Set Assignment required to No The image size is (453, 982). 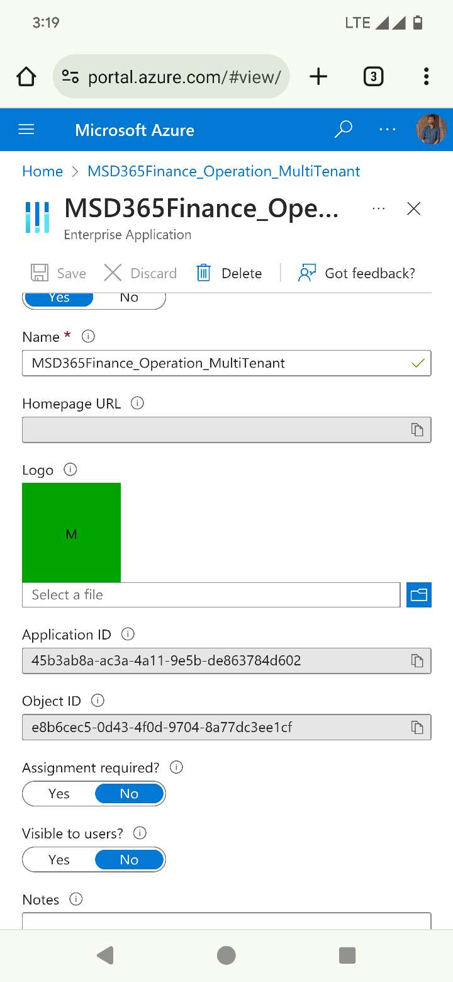[x=130, y=794]
